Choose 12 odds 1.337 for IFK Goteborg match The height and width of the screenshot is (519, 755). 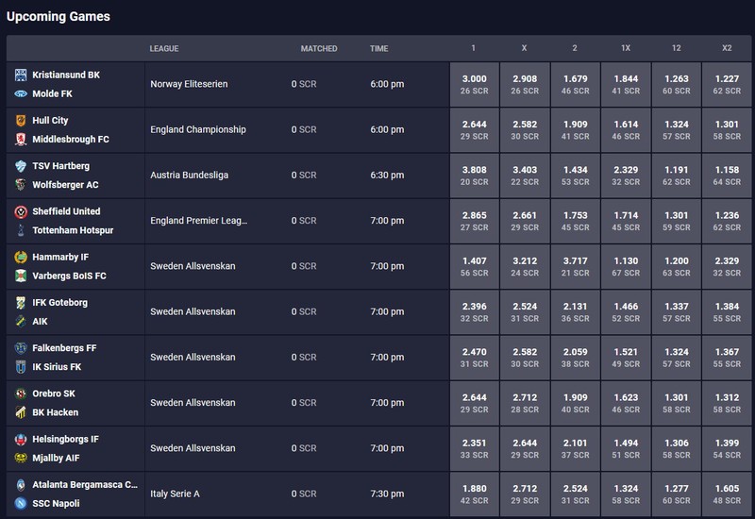(x=677, y=312)
